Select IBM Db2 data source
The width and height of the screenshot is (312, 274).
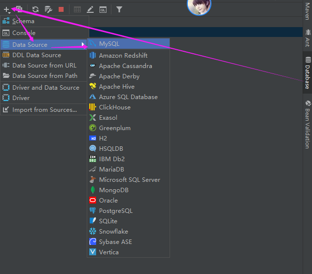pos(128,159)
